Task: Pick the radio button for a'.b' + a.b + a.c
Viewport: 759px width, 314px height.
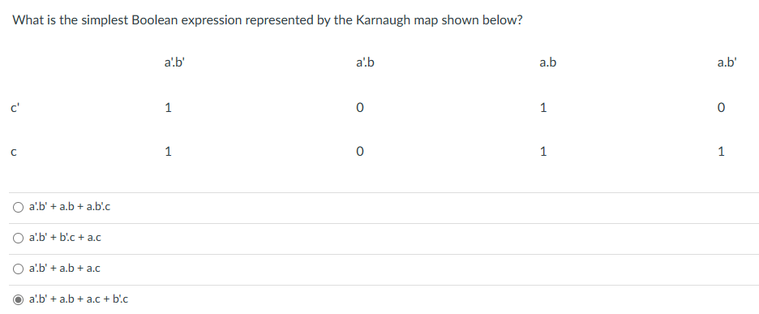Action: (x=18, y=269)
